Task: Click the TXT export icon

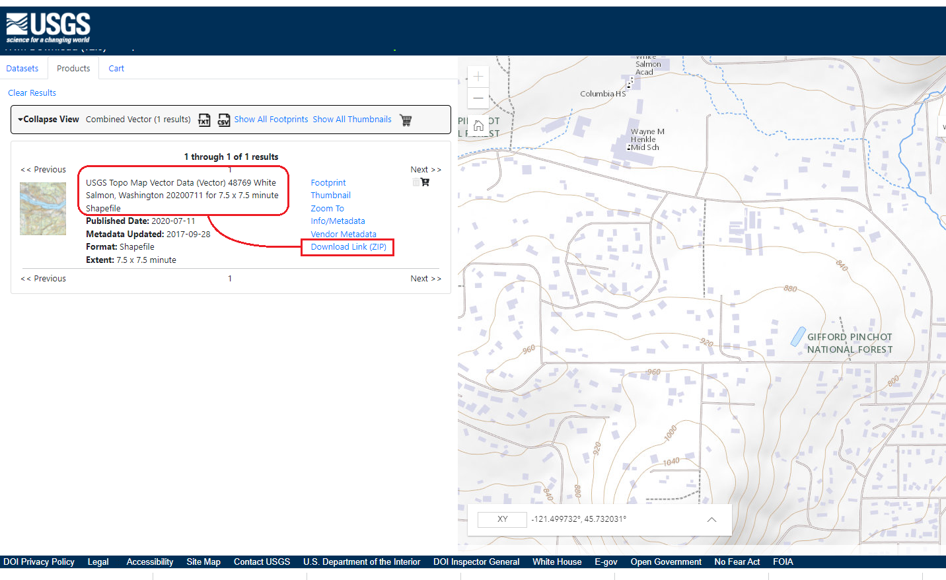Action: tap(204, 120)
